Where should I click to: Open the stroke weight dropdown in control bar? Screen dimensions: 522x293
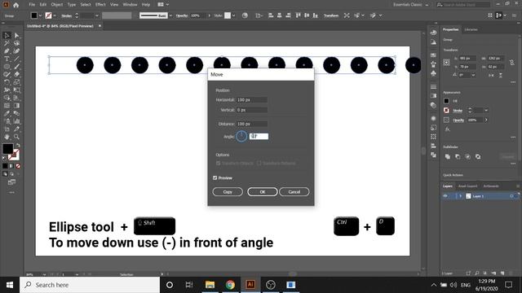97,15
